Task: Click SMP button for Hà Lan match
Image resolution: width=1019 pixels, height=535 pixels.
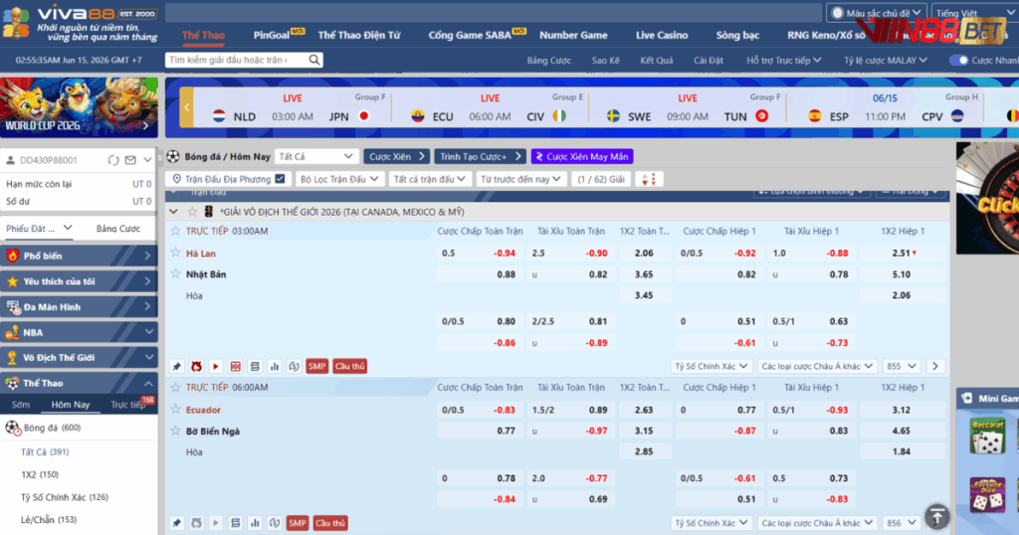Action: point(316,366)
